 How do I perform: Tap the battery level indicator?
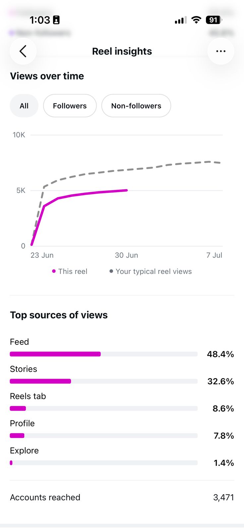[x=214, y=20]
